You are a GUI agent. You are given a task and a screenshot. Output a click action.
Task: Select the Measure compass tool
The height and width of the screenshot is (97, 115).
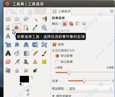point(8,36)
